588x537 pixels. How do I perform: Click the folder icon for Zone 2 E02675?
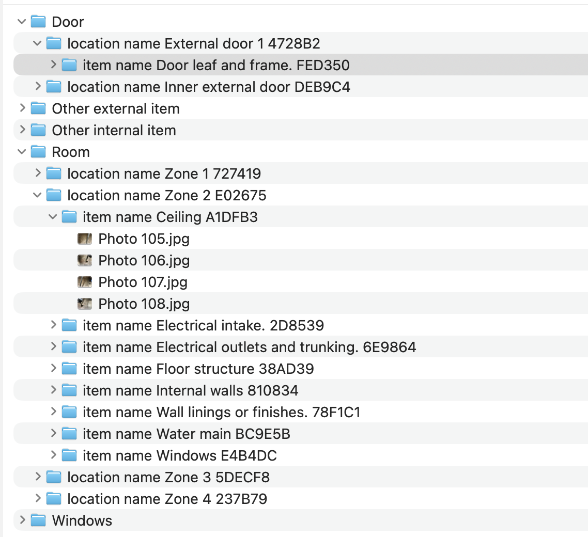tap(53, 195)
